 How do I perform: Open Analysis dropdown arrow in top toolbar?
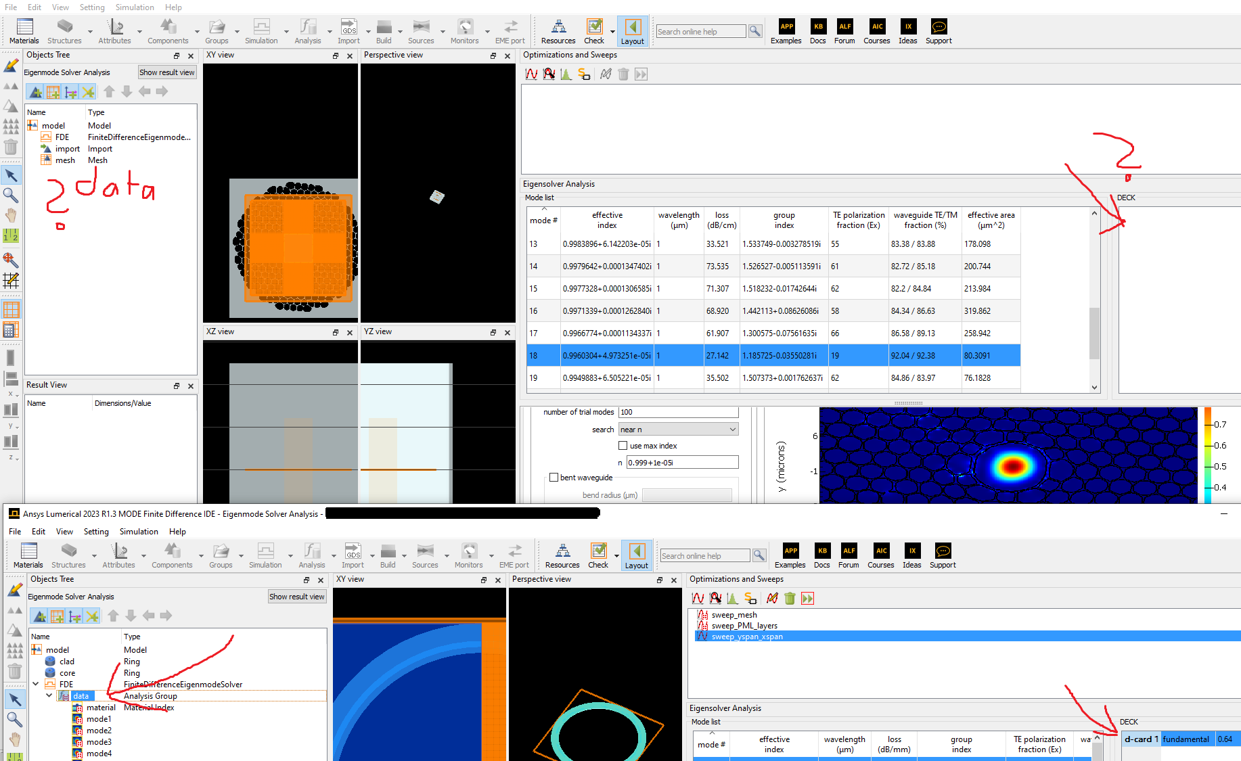(x=330, y=31)
